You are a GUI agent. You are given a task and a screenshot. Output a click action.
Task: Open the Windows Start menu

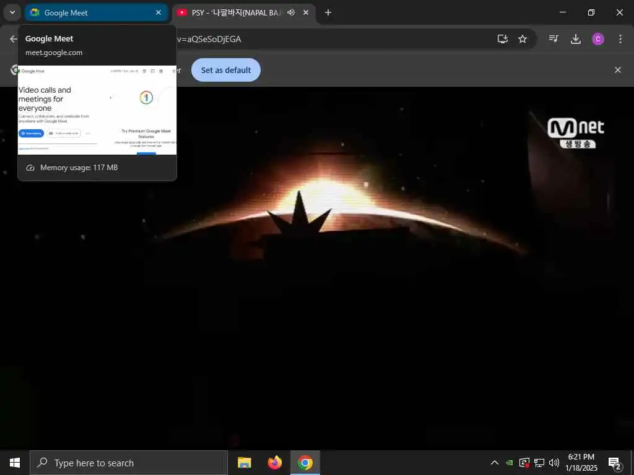15,463
